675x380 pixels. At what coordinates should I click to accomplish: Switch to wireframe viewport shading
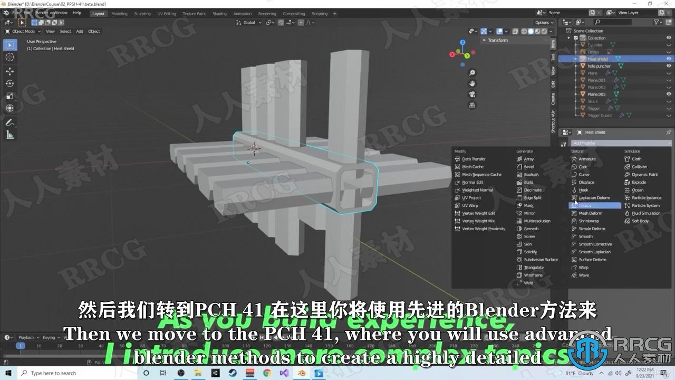pos(524,31)
